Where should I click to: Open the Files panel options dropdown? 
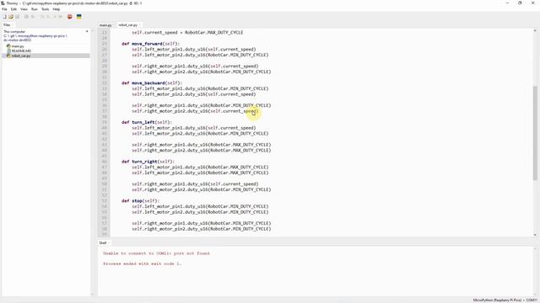coord(87,32)
